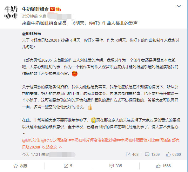
Task: View 403 reposts of original post
Action: tap(132, 155)
